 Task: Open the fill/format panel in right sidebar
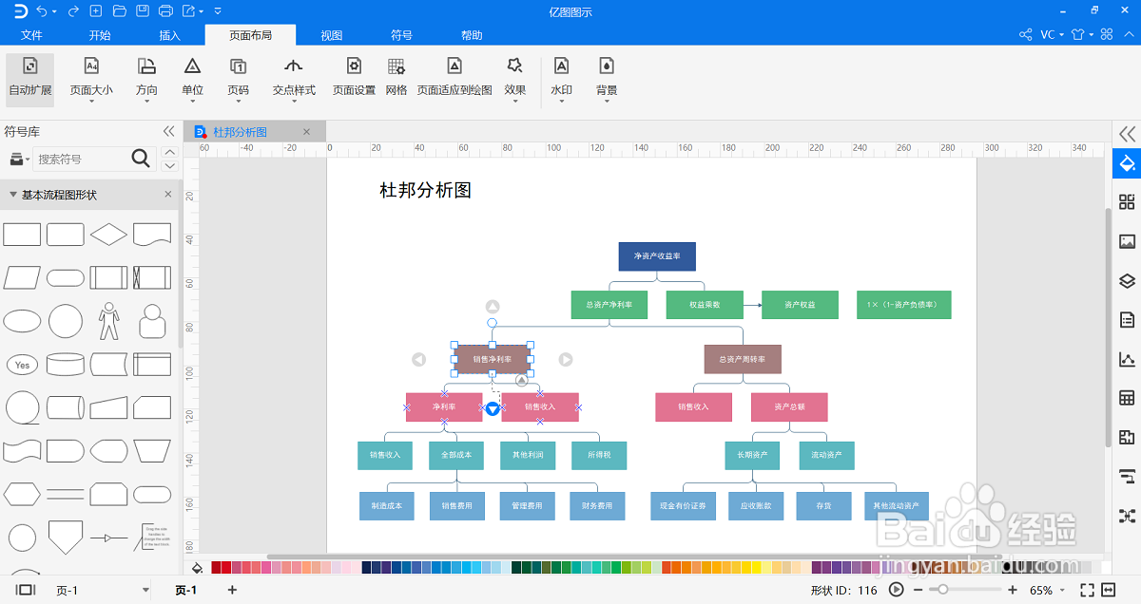[1126, 163]
